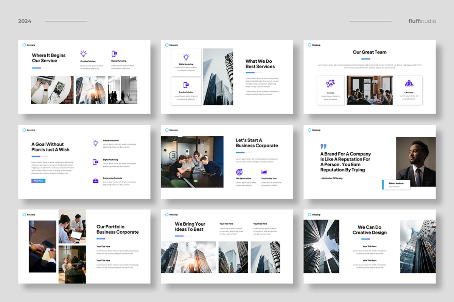The image size is (454, 302).
Task: Click the lightbulb icon beside Create Innovation
Action: [95, 143]
